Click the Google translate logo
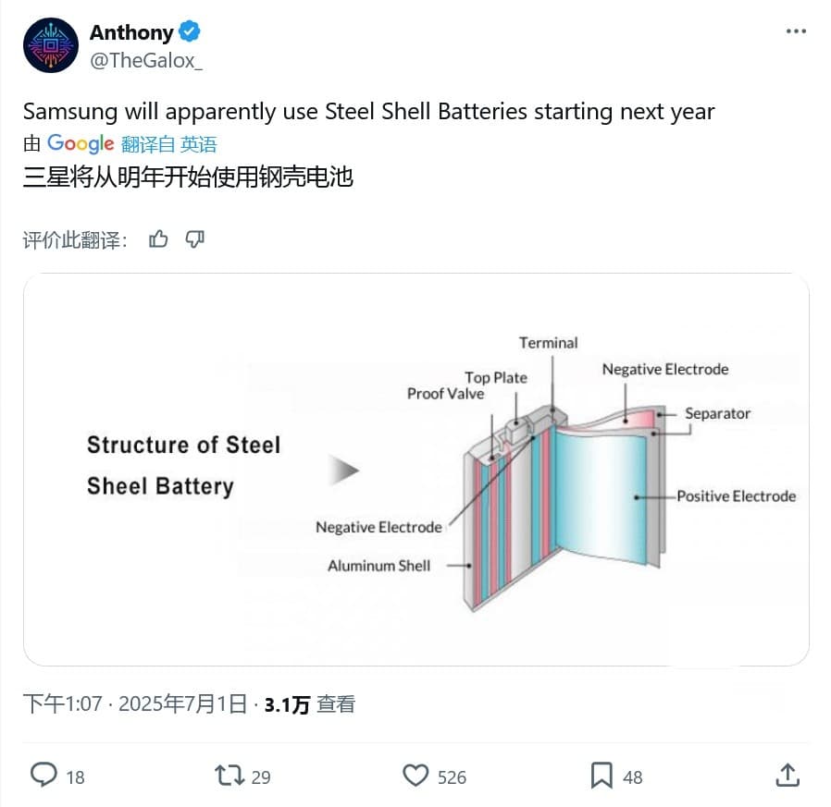831x807 pixels. coord(81,143)
